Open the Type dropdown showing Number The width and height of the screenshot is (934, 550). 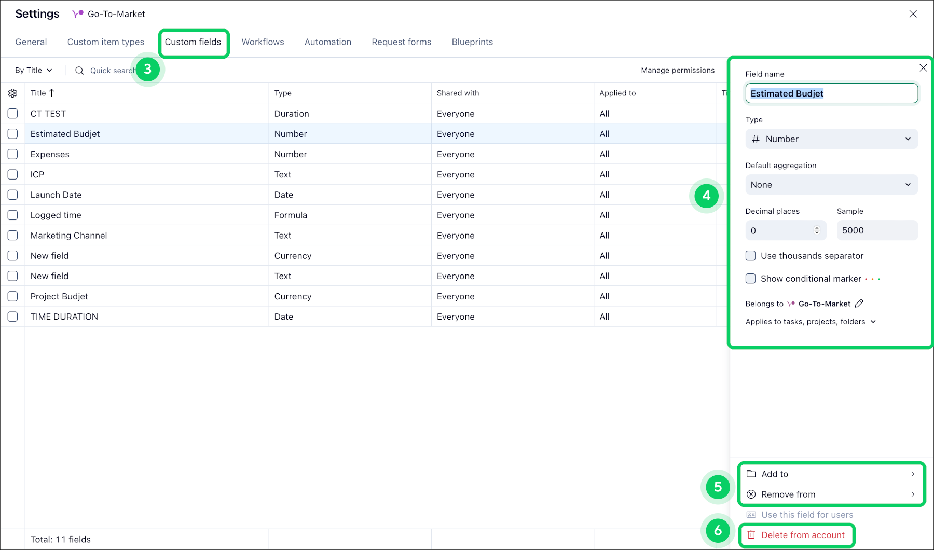[831, 139]
